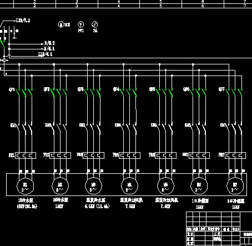
Task: Pick the QF7 circuit breaker contacts
Action: pos(234,92)
